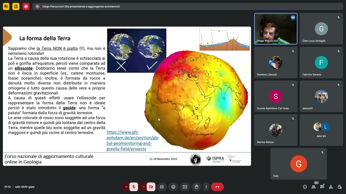Screen dimensions: 346x194
Task: Open the three-dot more options menu
Action: pos(206,187)
